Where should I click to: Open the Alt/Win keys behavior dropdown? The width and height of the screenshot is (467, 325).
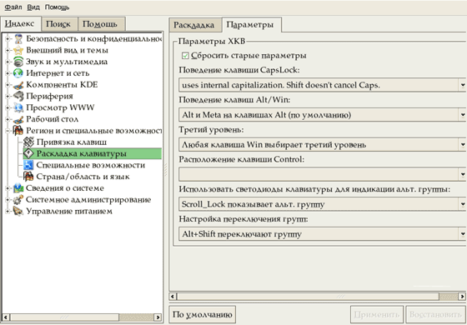[x=322, y=115]
